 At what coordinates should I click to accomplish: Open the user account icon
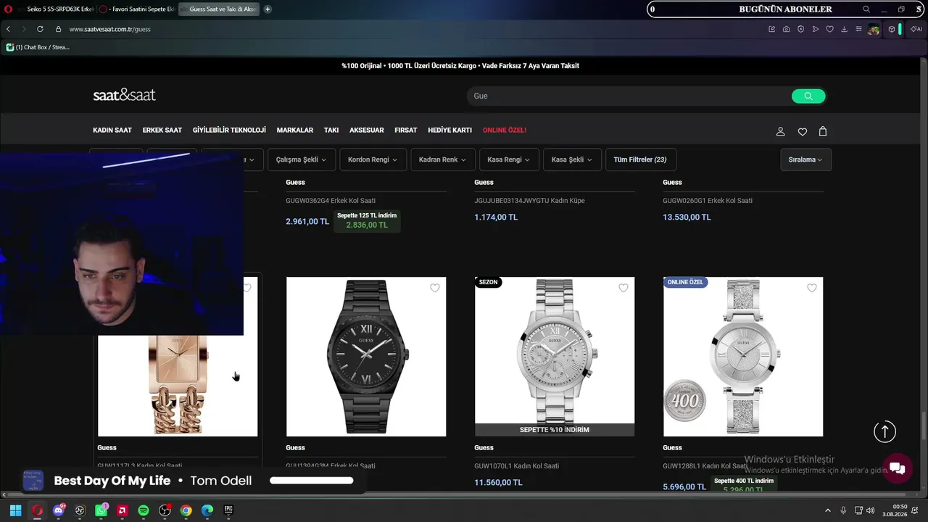point(780,131)
